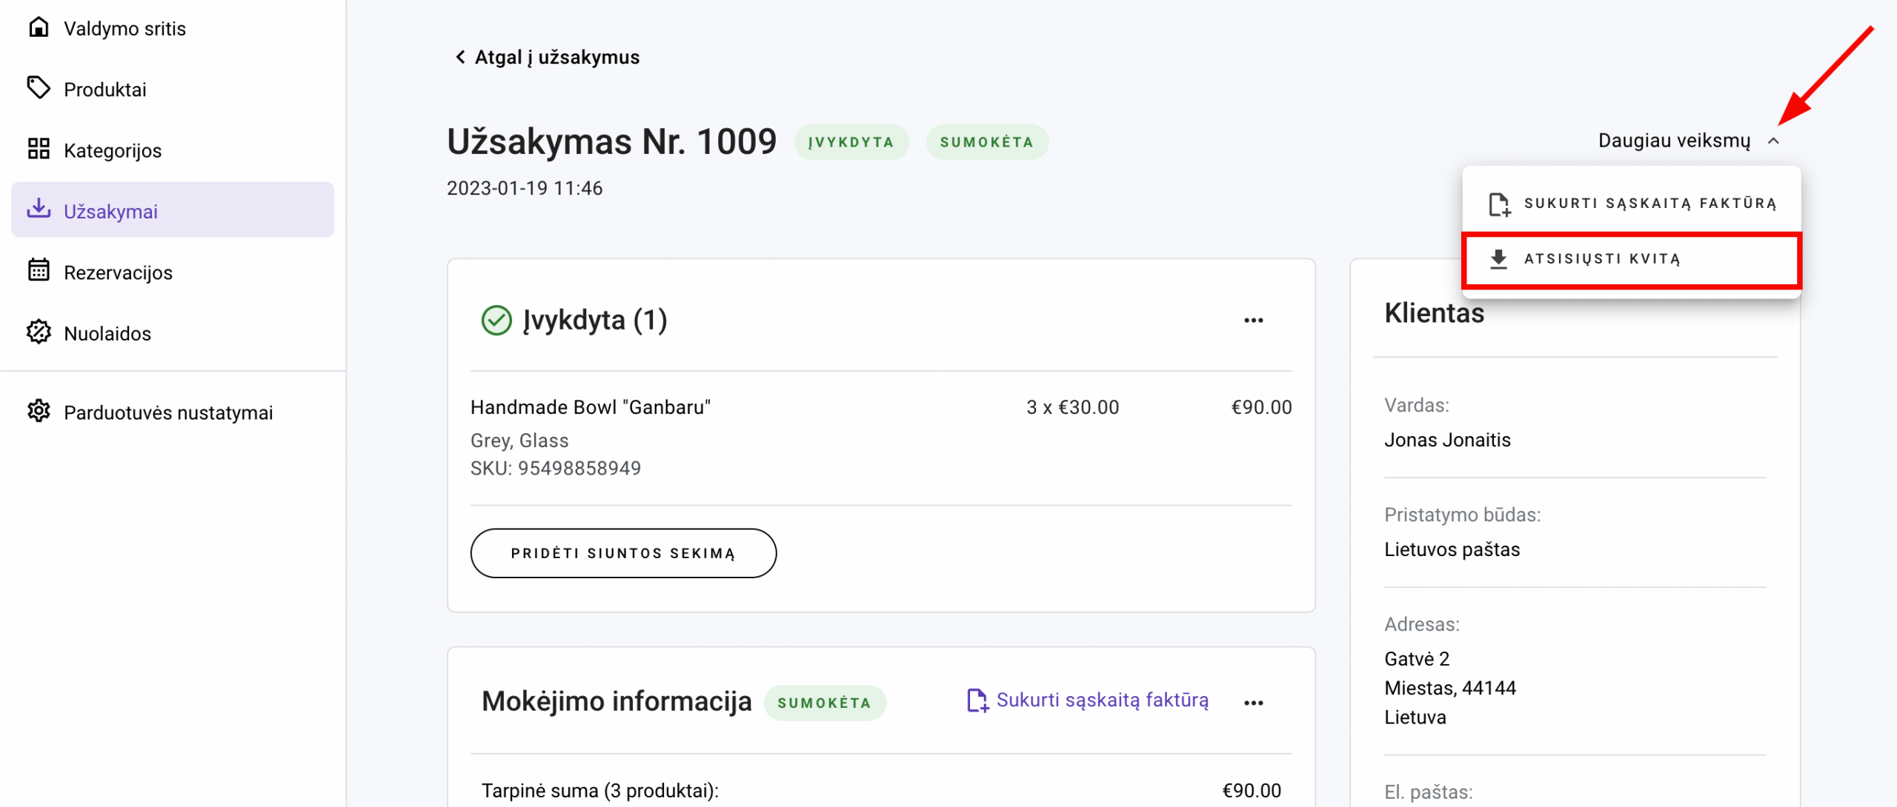This screenshot has height=807, width=1897.
Task: Go back via Atgal į užsakymus link
Action: click(547, 57)
